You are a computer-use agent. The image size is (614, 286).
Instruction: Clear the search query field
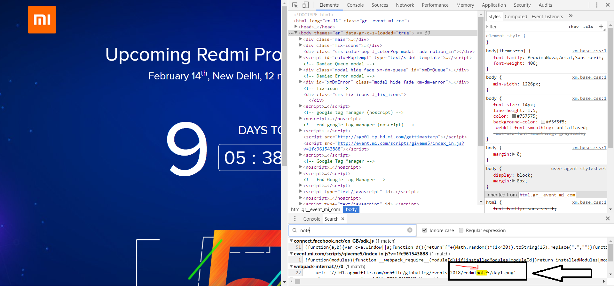tap(410, 230)
